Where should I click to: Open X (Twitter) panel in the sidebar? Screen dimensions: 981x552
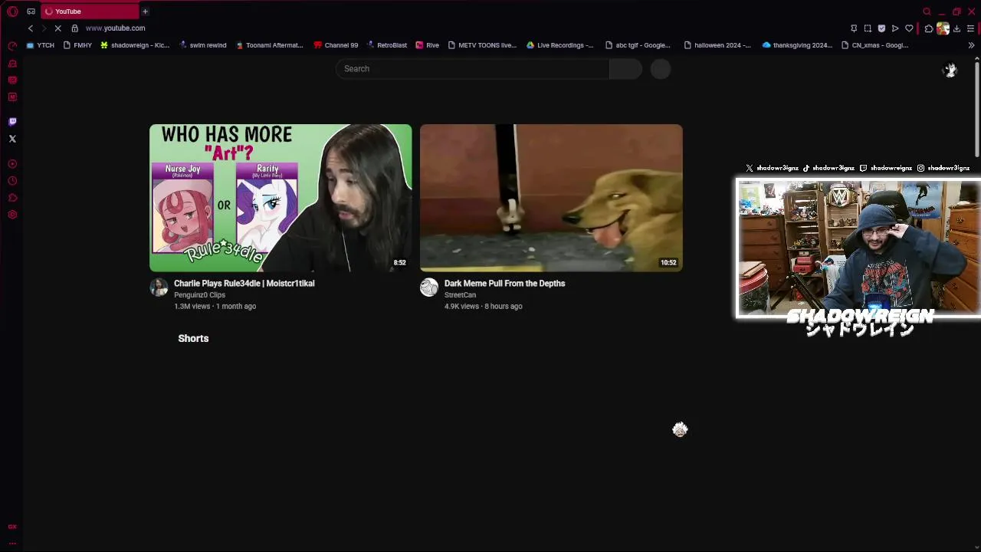click(x=12, y=139)
